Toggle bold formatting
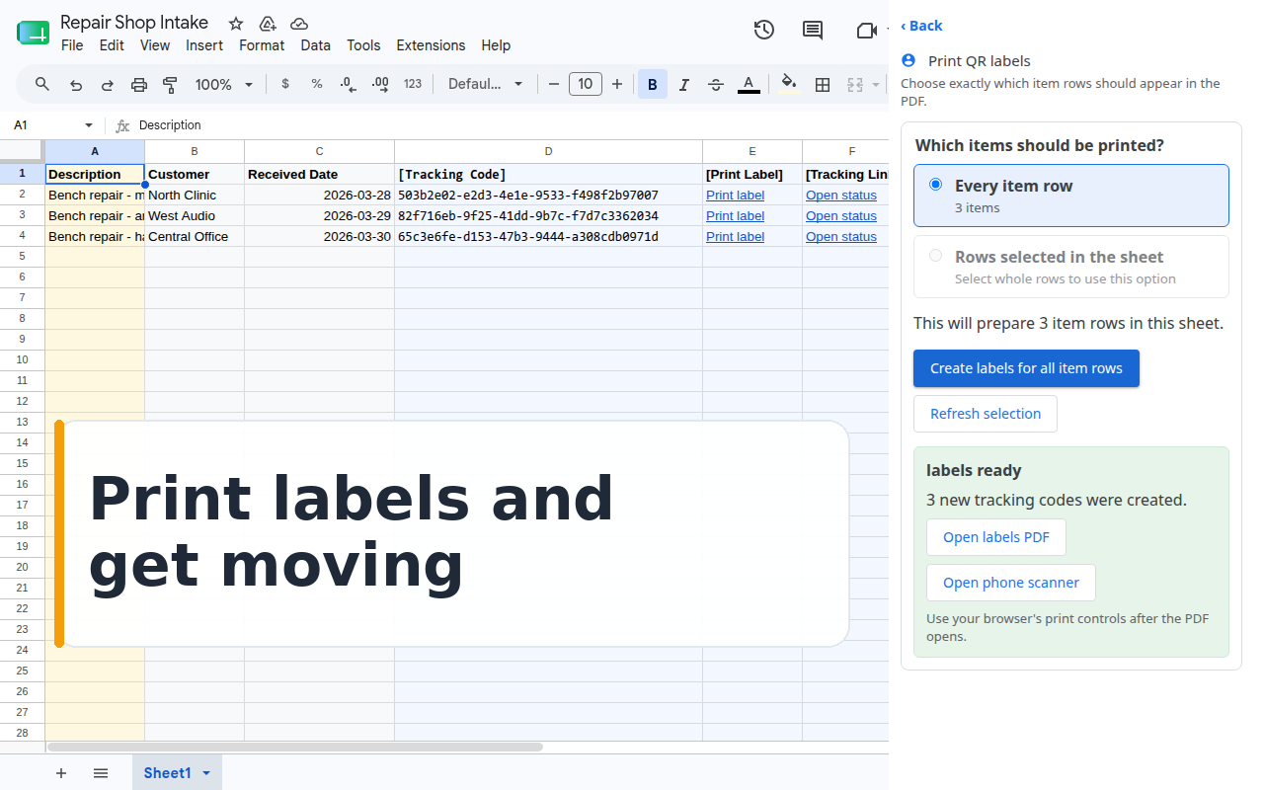Viewport: 1264px width, 790px height. tap(653, 85)
